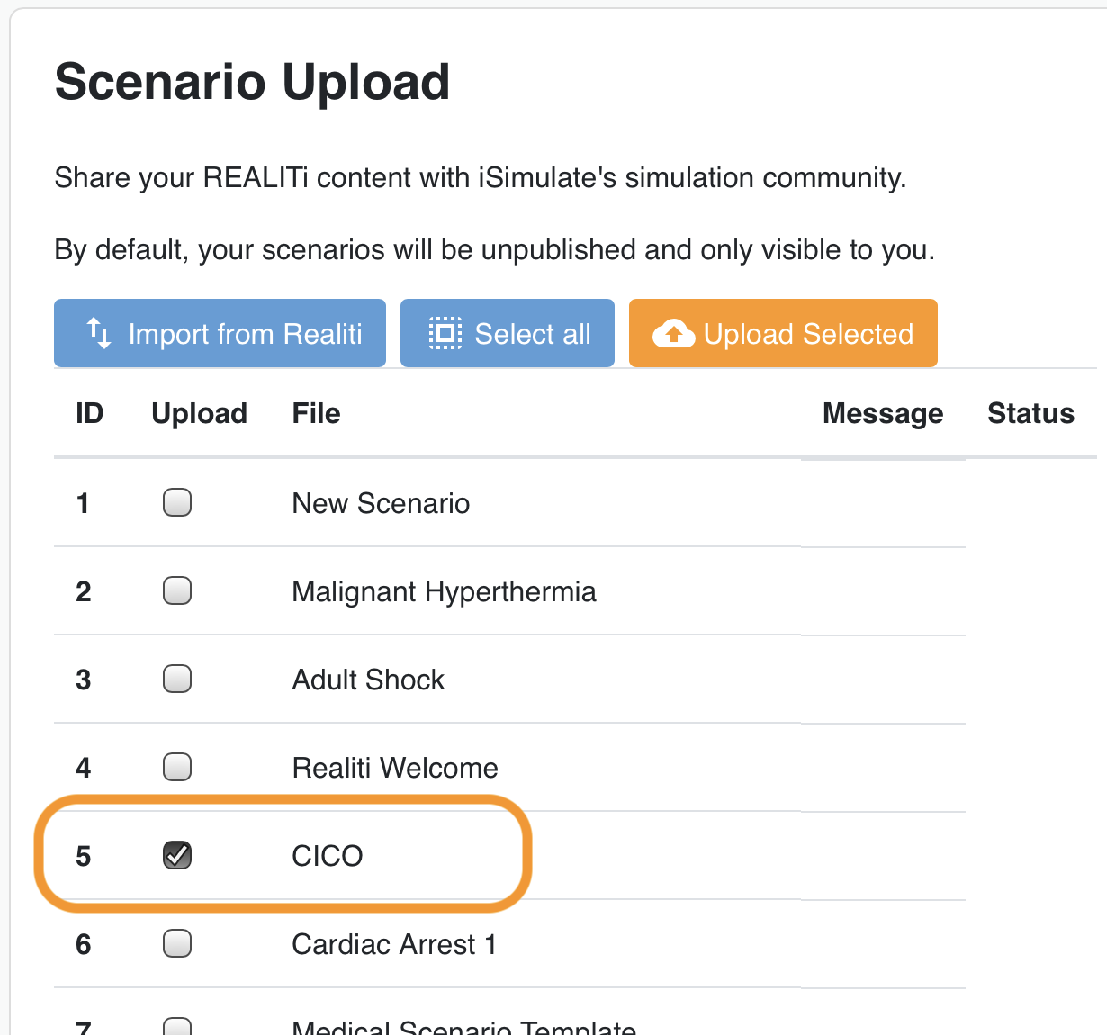Image resolution: width=1107 pixels, height=1035 pixels.
Task: Click the Scenario Upload heading
Action: [253, 82]
